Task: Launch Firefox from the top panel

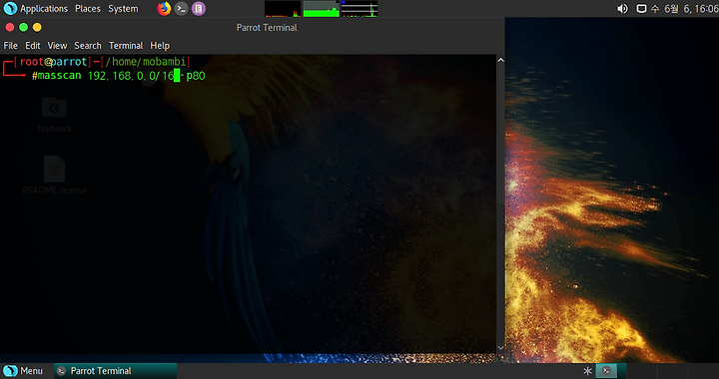Action: click(x=164, y=8)
